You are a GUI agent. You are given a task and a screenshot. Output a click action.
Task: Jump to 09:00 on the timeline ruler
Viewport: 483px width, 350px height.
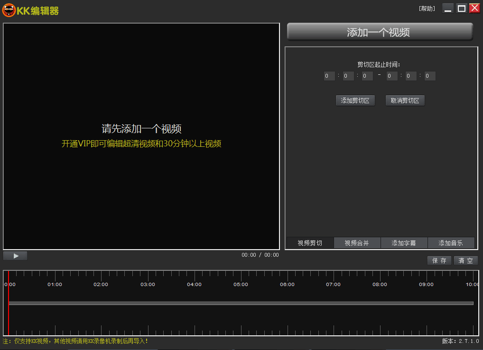(427, 285)
